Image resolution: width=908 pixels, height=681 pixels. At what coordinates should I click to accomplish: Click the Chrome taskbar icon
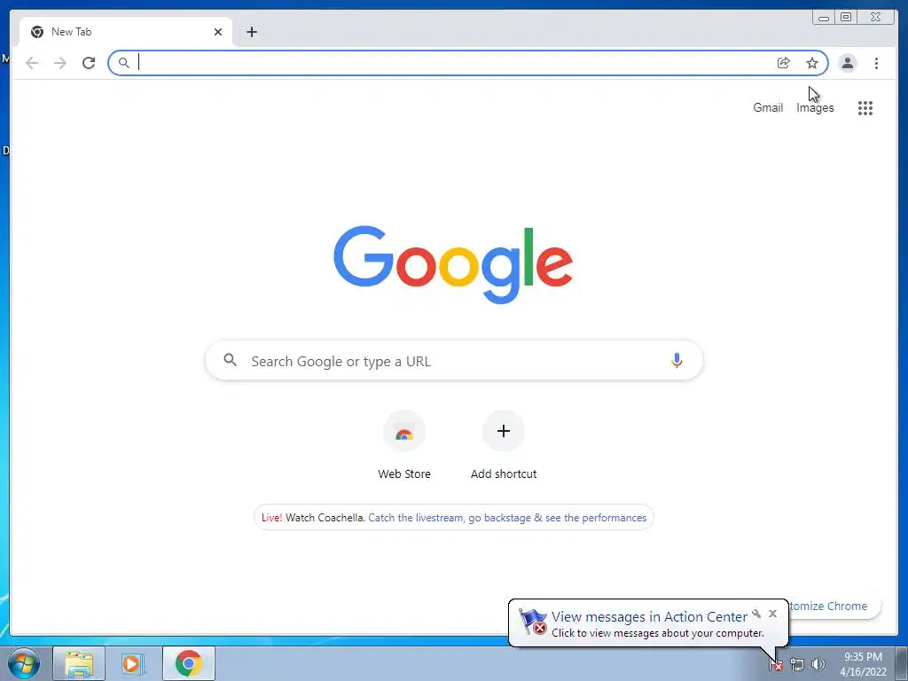(x=189, y=663)
